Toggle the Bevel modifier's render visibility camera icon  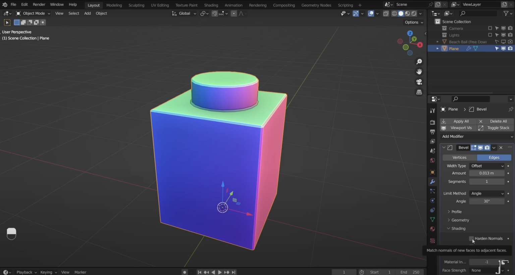click(487, 147)
